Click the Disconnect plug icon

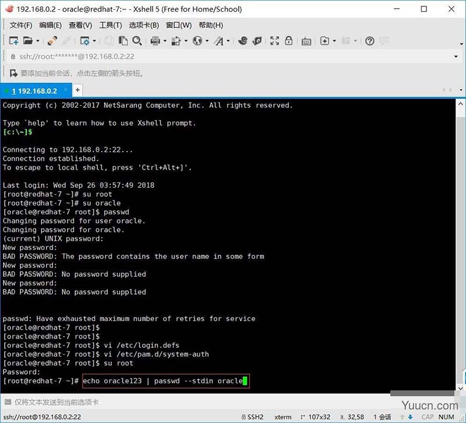[52, 41]
